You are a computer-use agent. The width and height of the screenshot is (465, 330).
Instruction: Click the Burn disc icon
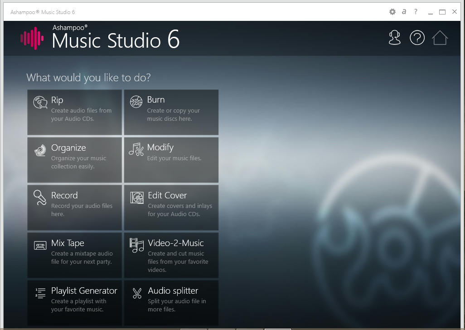click(136, 102)
